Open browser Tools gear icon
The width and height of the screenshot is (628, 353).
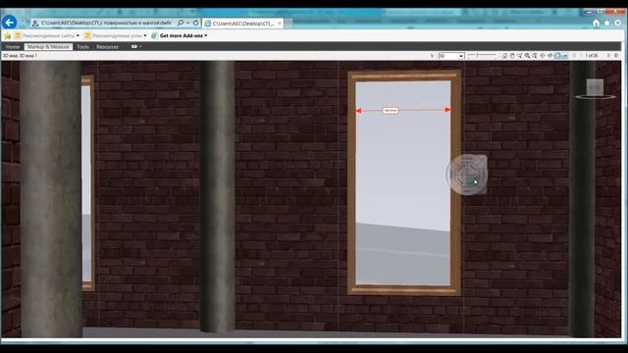pos(618,24)
